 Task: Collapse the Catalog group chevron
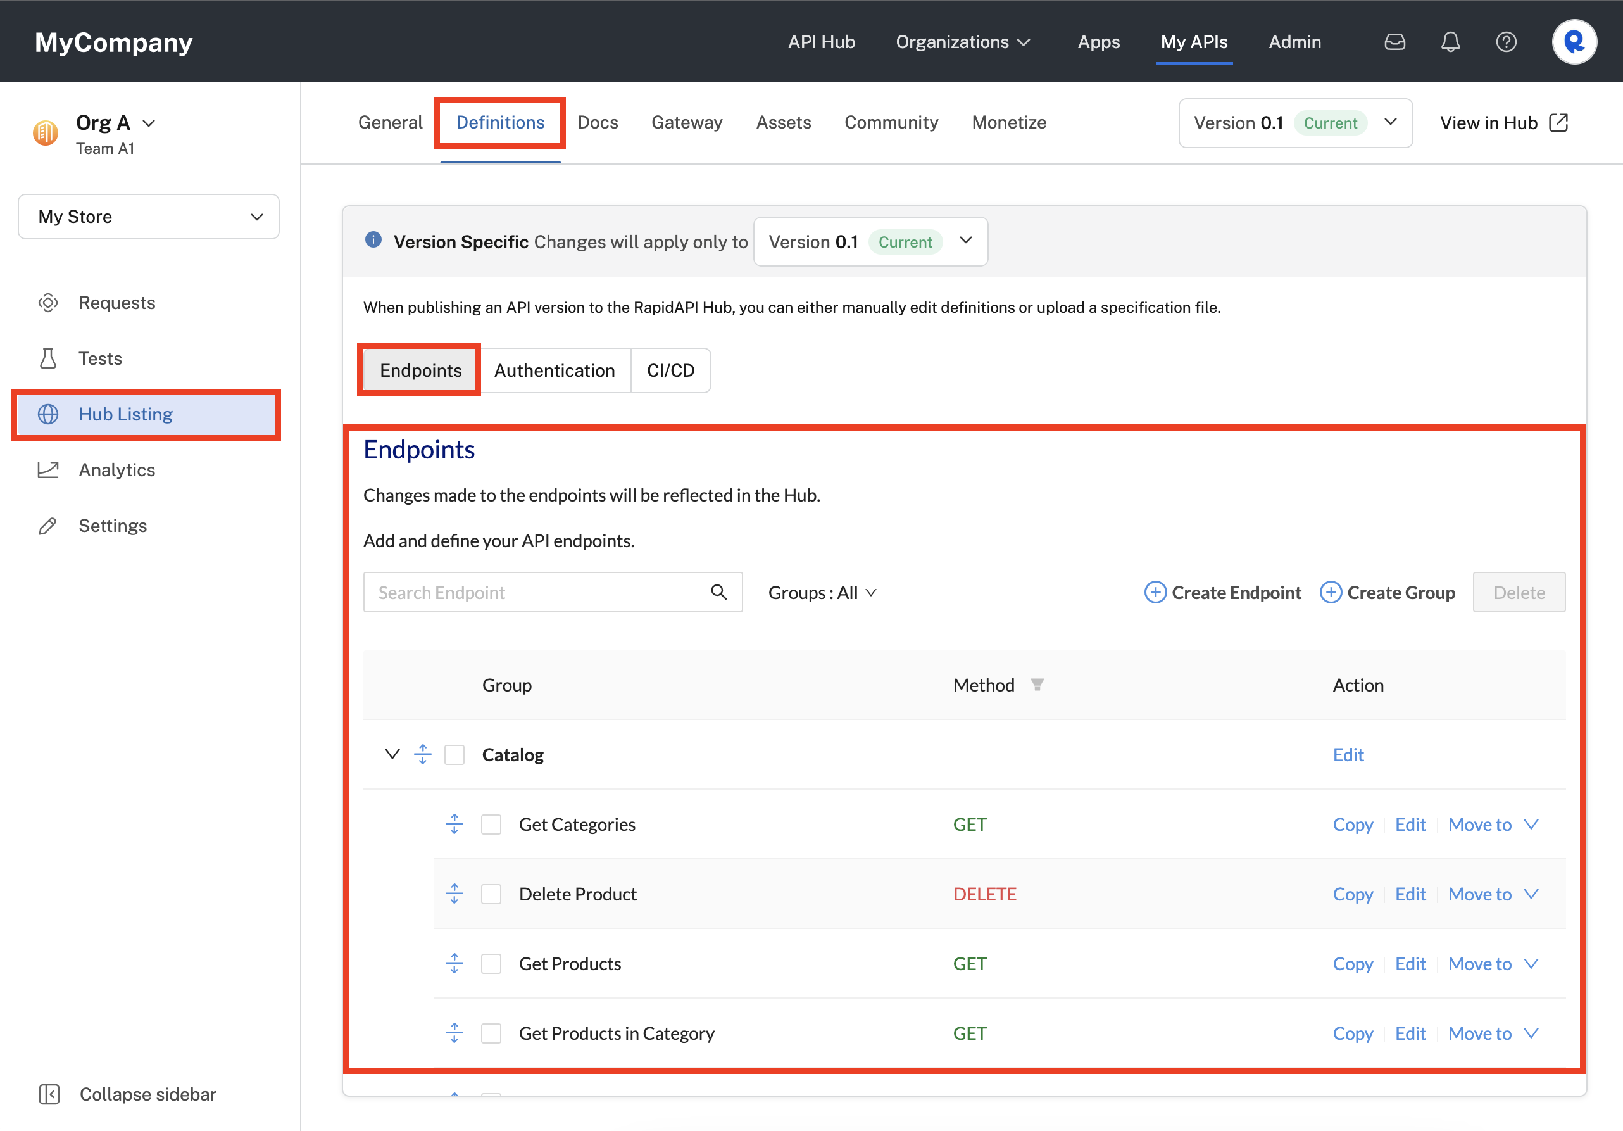pyautogui.click(x=391, y=755)
